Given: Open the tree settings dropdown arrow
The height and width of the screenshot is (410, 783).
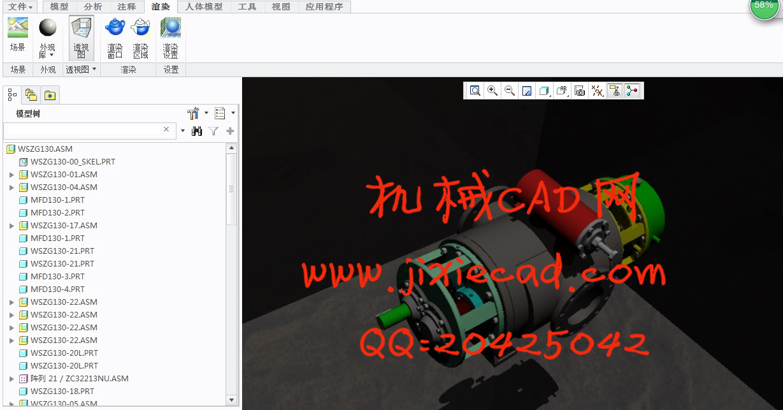Looking at the screenshot, I should tap(206, 113).
